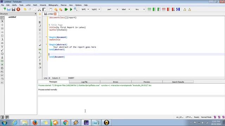
Task: Save the document with floppy icon
Action: click(13, 9)
